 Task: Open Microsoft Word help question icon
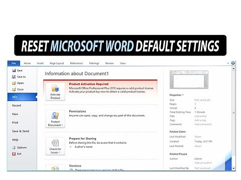[233, 63]
